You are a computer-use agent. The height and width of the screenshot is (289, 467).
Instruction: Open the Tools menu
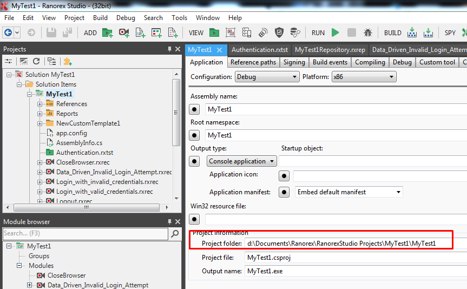click(x=179, y=18)
